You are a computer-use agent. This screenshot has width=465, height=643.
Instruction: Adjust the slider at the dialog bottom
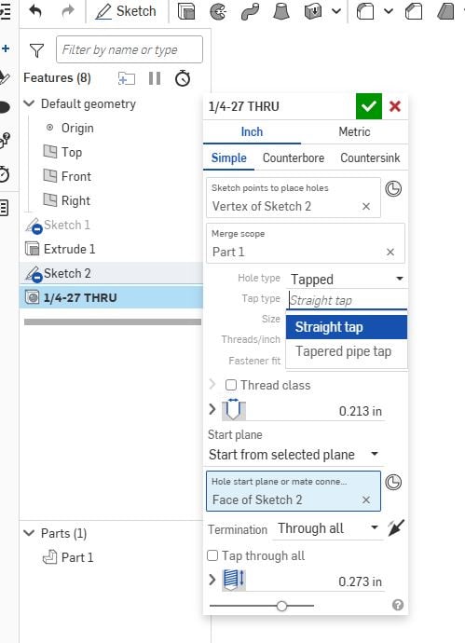click(281, 606)
